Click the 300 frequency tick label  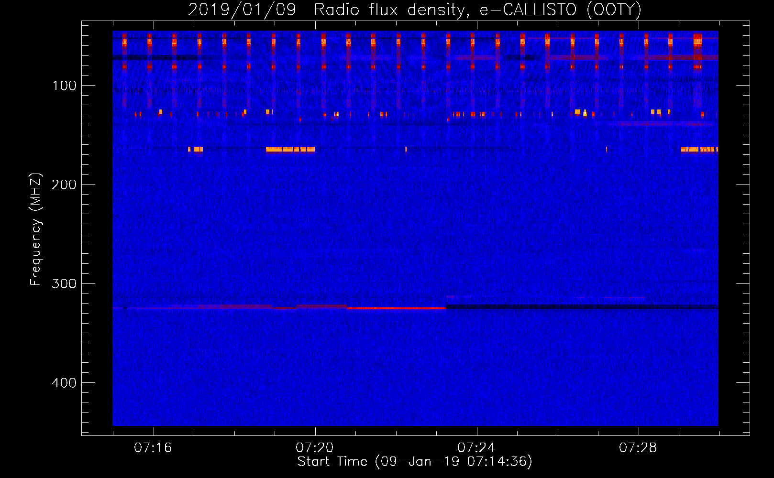(x=65, y=283)
